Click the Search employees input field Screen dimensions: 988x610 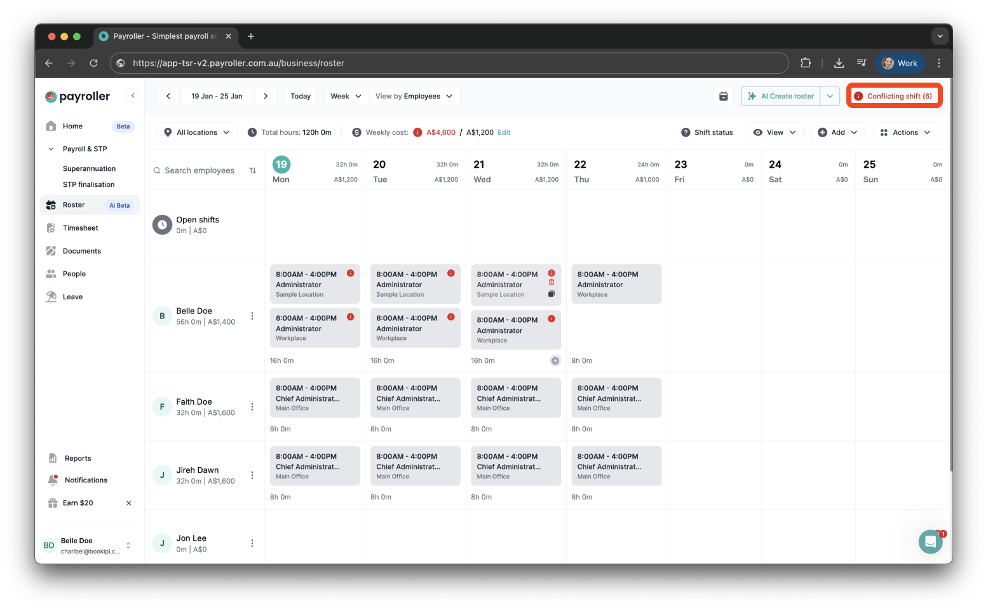(197, 170)
